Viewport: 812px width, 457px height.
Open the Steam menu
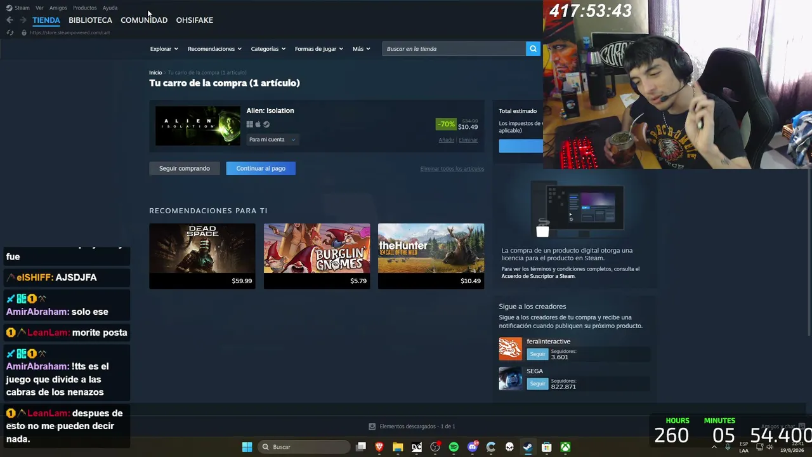(22, 8)
